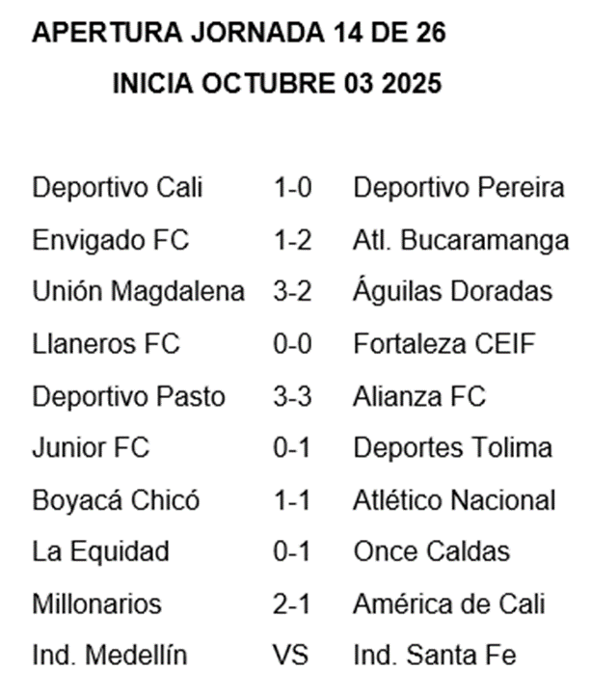This screenshot has height=696, width=591.
Task: Click the Boyacá Chicó team name
Action: [x=117, y=500]
